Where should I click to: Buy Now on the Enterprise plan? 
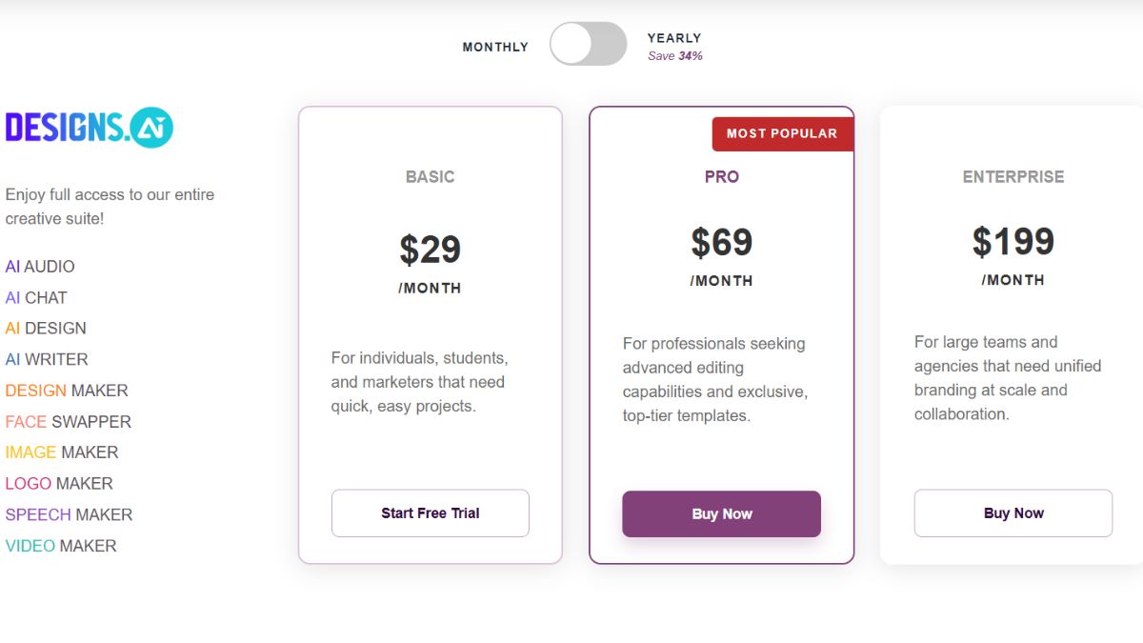(1013, 513)
